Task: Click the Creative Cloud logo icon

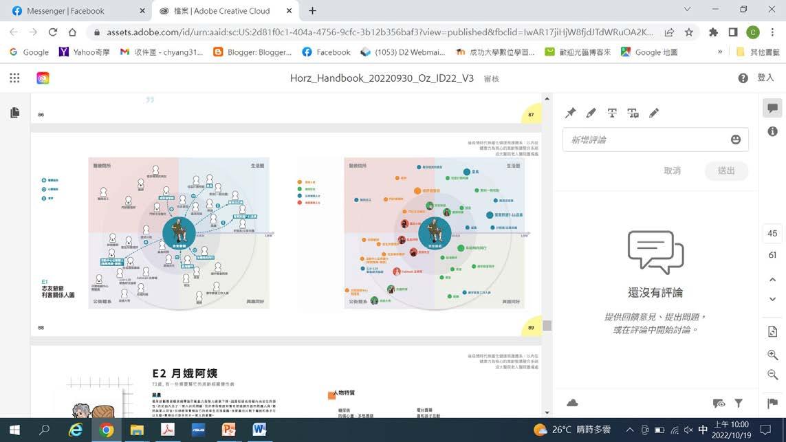Action: click(43, 78)
